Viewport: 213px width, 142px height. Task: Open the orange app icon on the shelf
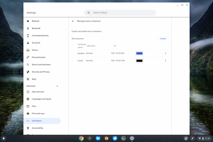pos(107,138)
